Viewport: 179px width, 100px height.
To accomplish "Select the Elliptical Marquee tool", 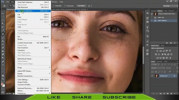I will coord(3,17).
